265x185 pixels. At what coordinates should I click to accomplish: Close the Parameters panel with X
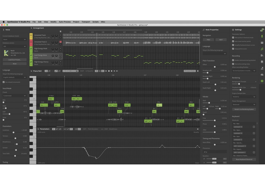pyautogui.click(x=198, y=129)
